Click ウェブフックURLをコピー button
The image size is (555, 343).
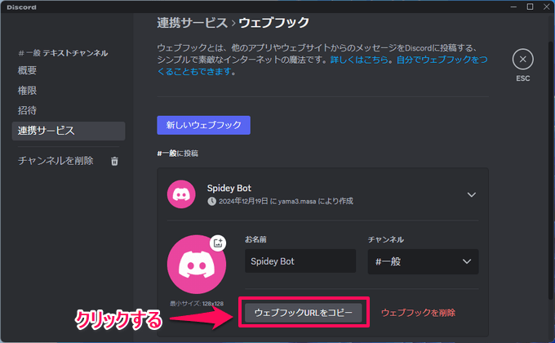pos(304,313)
